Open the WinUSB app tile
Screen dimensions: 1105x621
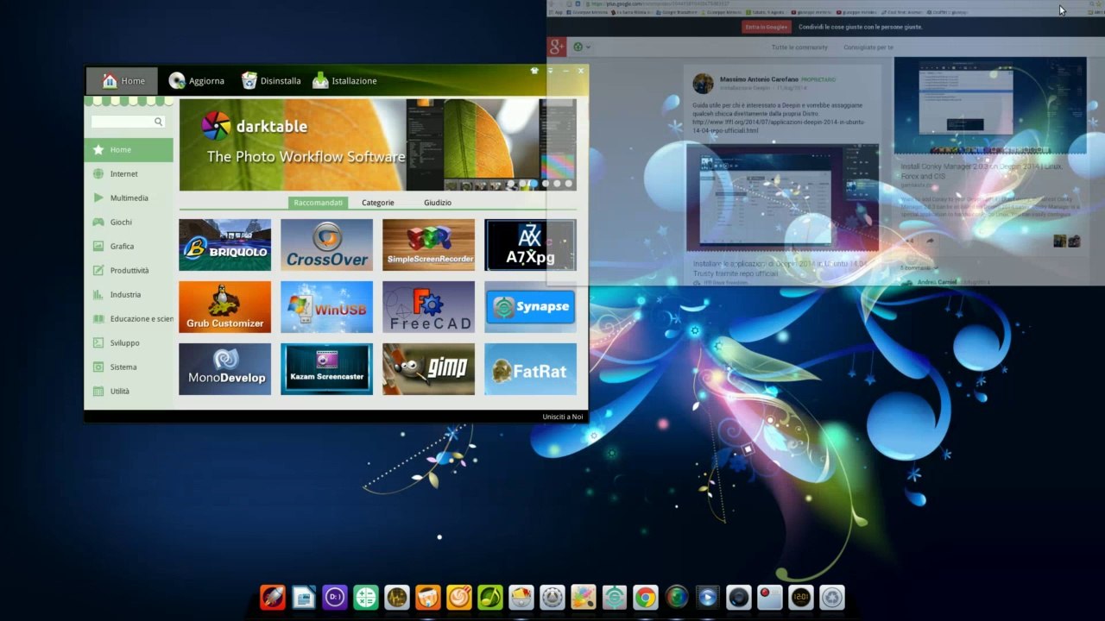coord(326,307)
